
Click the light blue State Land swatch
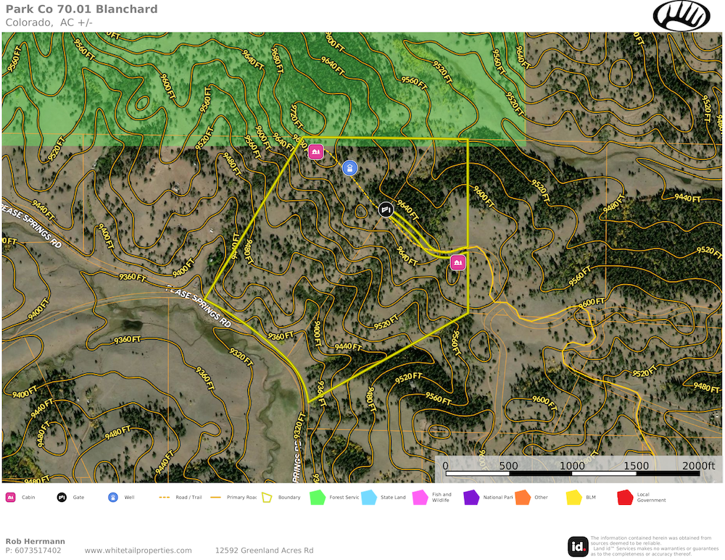point(369,498)
